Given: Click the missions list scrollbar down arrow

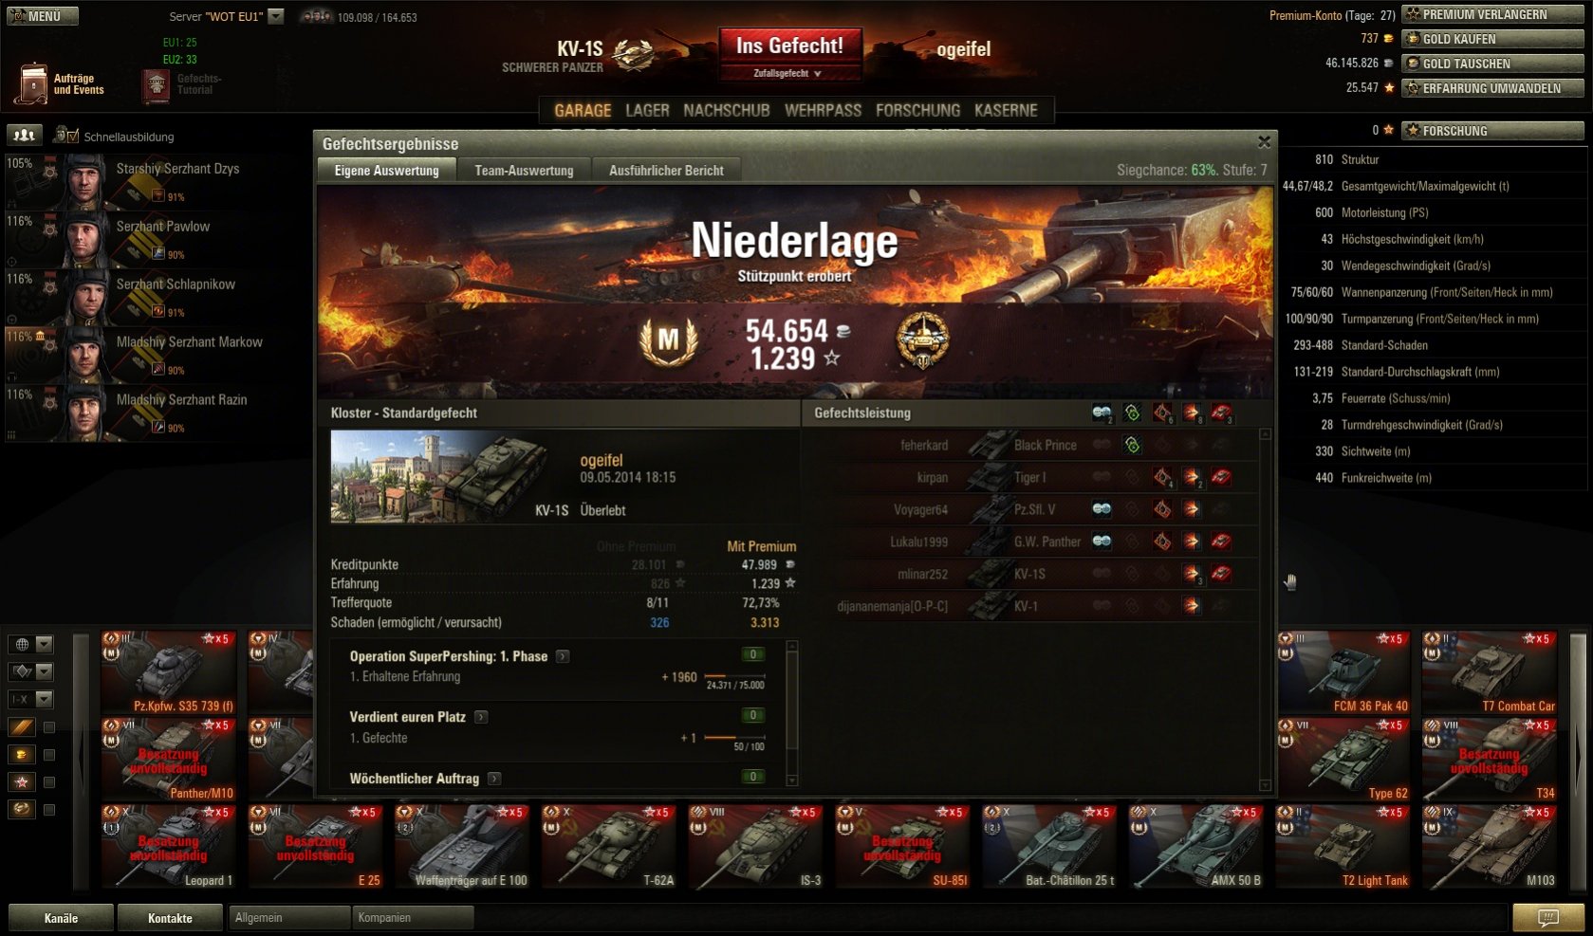Looking at the screenshot, I should [792, 780].
